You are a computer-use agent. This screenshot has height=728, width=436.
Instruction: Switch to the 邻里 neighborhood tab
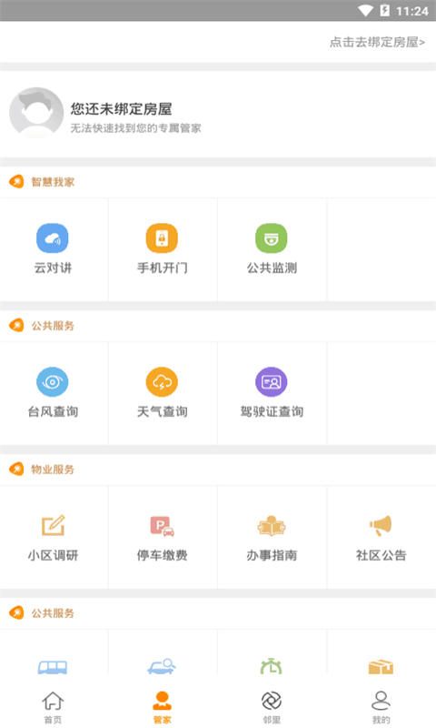tap(272, 707)
